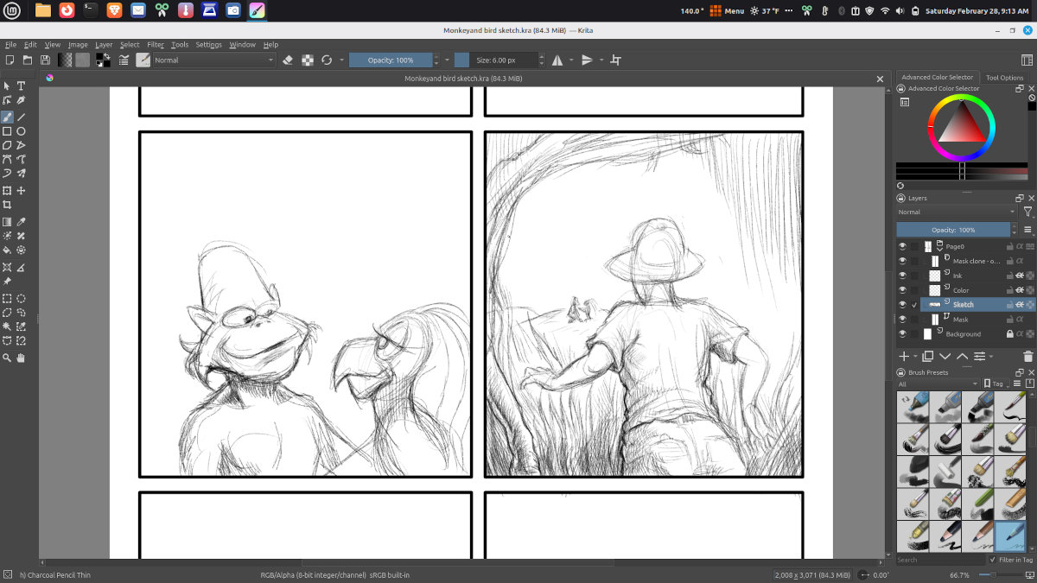Select the Text tool in toolbox
The image size is (1037, 583).
click(x=22, y=86)
